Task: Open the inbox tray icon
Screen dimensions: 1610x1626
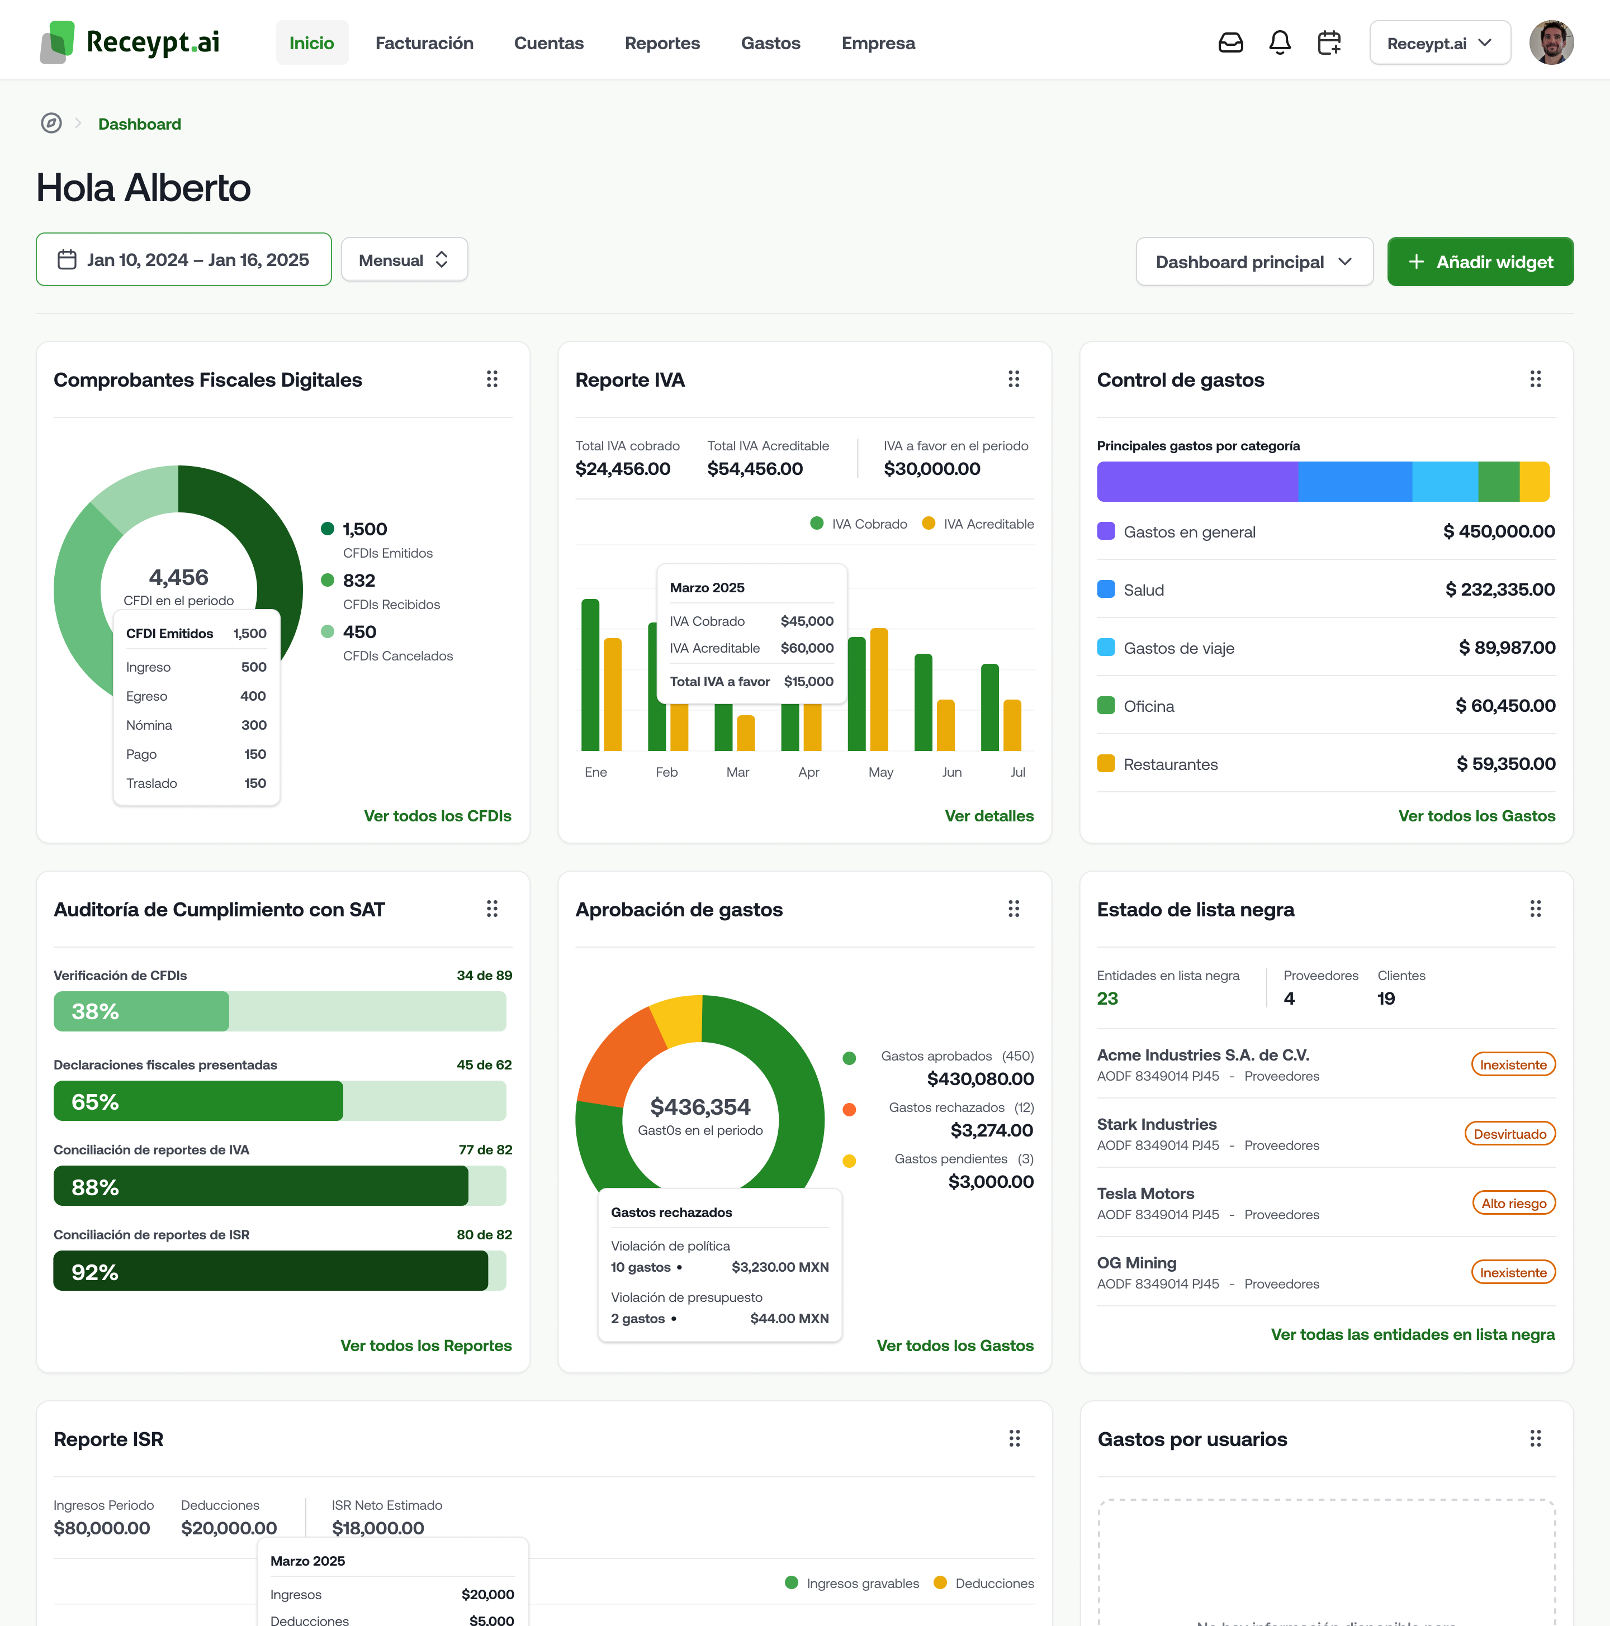Action: click(1230, 43)
